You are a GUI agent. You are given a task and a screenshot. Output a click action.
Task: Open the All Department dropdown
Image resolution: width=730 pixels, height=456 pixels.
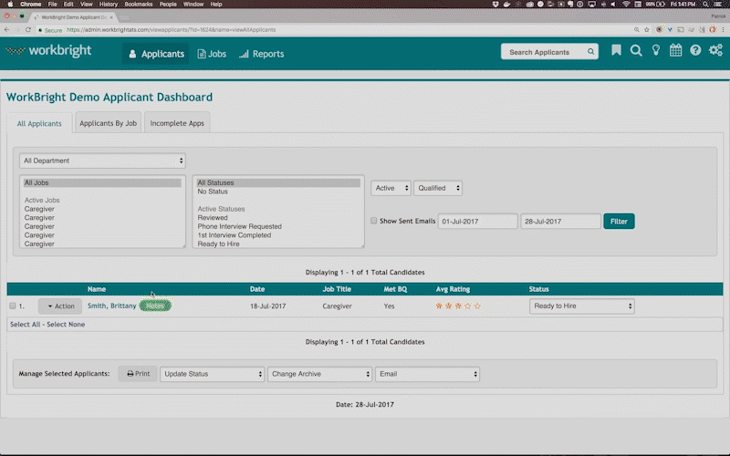tap(102, 161)
